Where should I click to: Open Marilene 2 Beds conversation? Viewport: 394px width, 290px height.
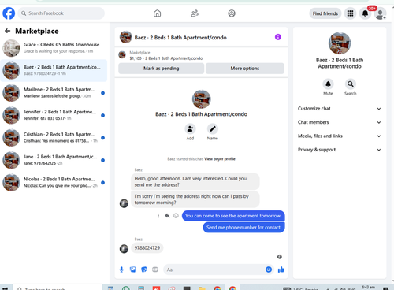[x=54, y=93]
